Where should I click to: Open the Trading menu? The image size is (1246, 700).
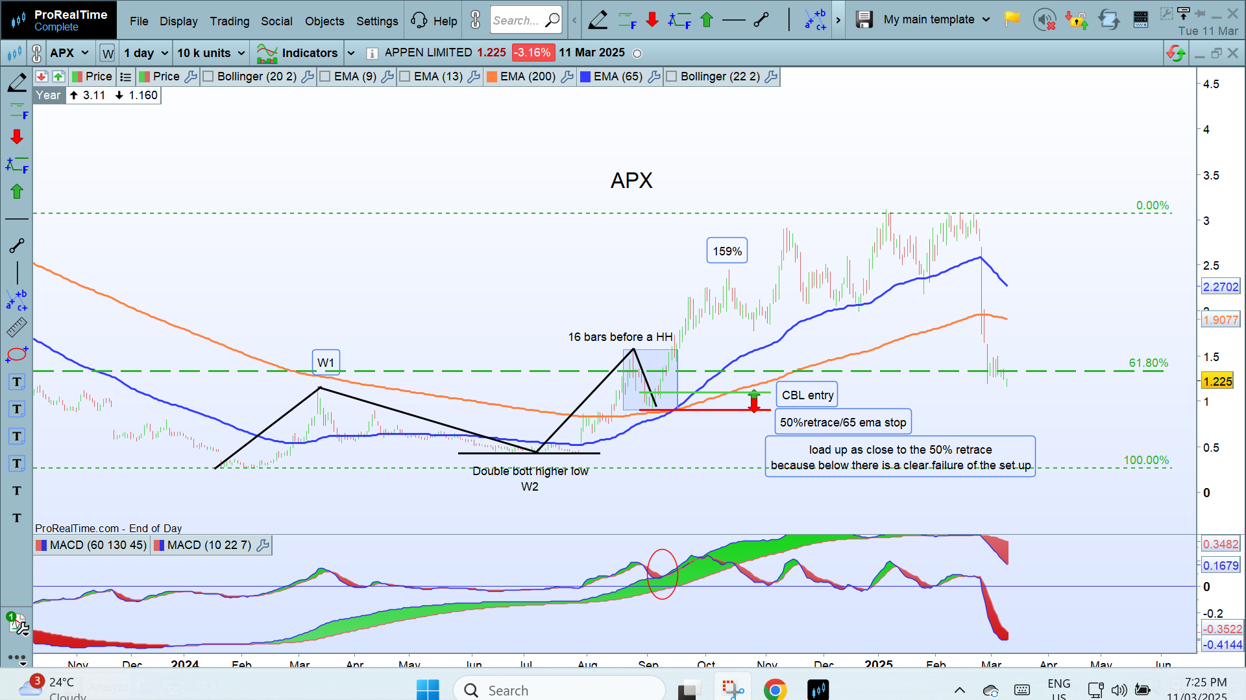tap(230, 21)
